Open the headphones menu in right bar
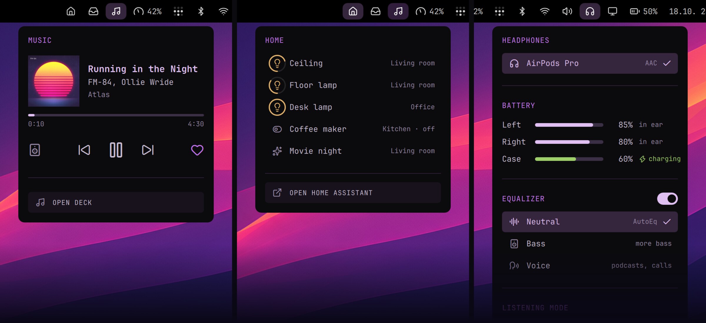Screen dimensions: 706x323 click(590, 11)
